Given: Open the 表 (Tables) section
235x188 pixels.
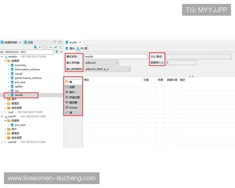Looking at the screenshot, I should click(72, 81).
